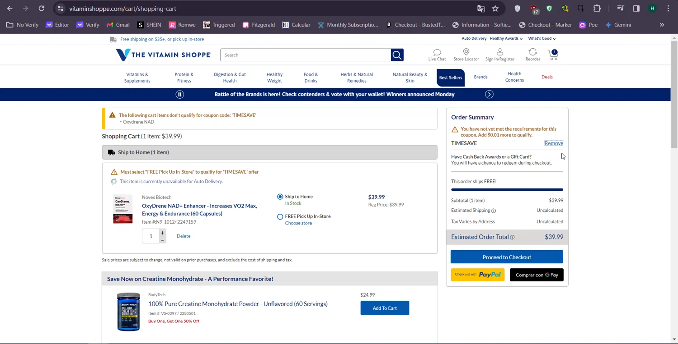Open the Herbs & Natural Remedies menu

357,78
